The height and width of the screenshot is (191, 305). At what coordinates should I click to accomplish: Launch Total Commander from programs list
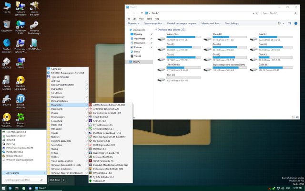pyautogui.click(x=61, y=76)
